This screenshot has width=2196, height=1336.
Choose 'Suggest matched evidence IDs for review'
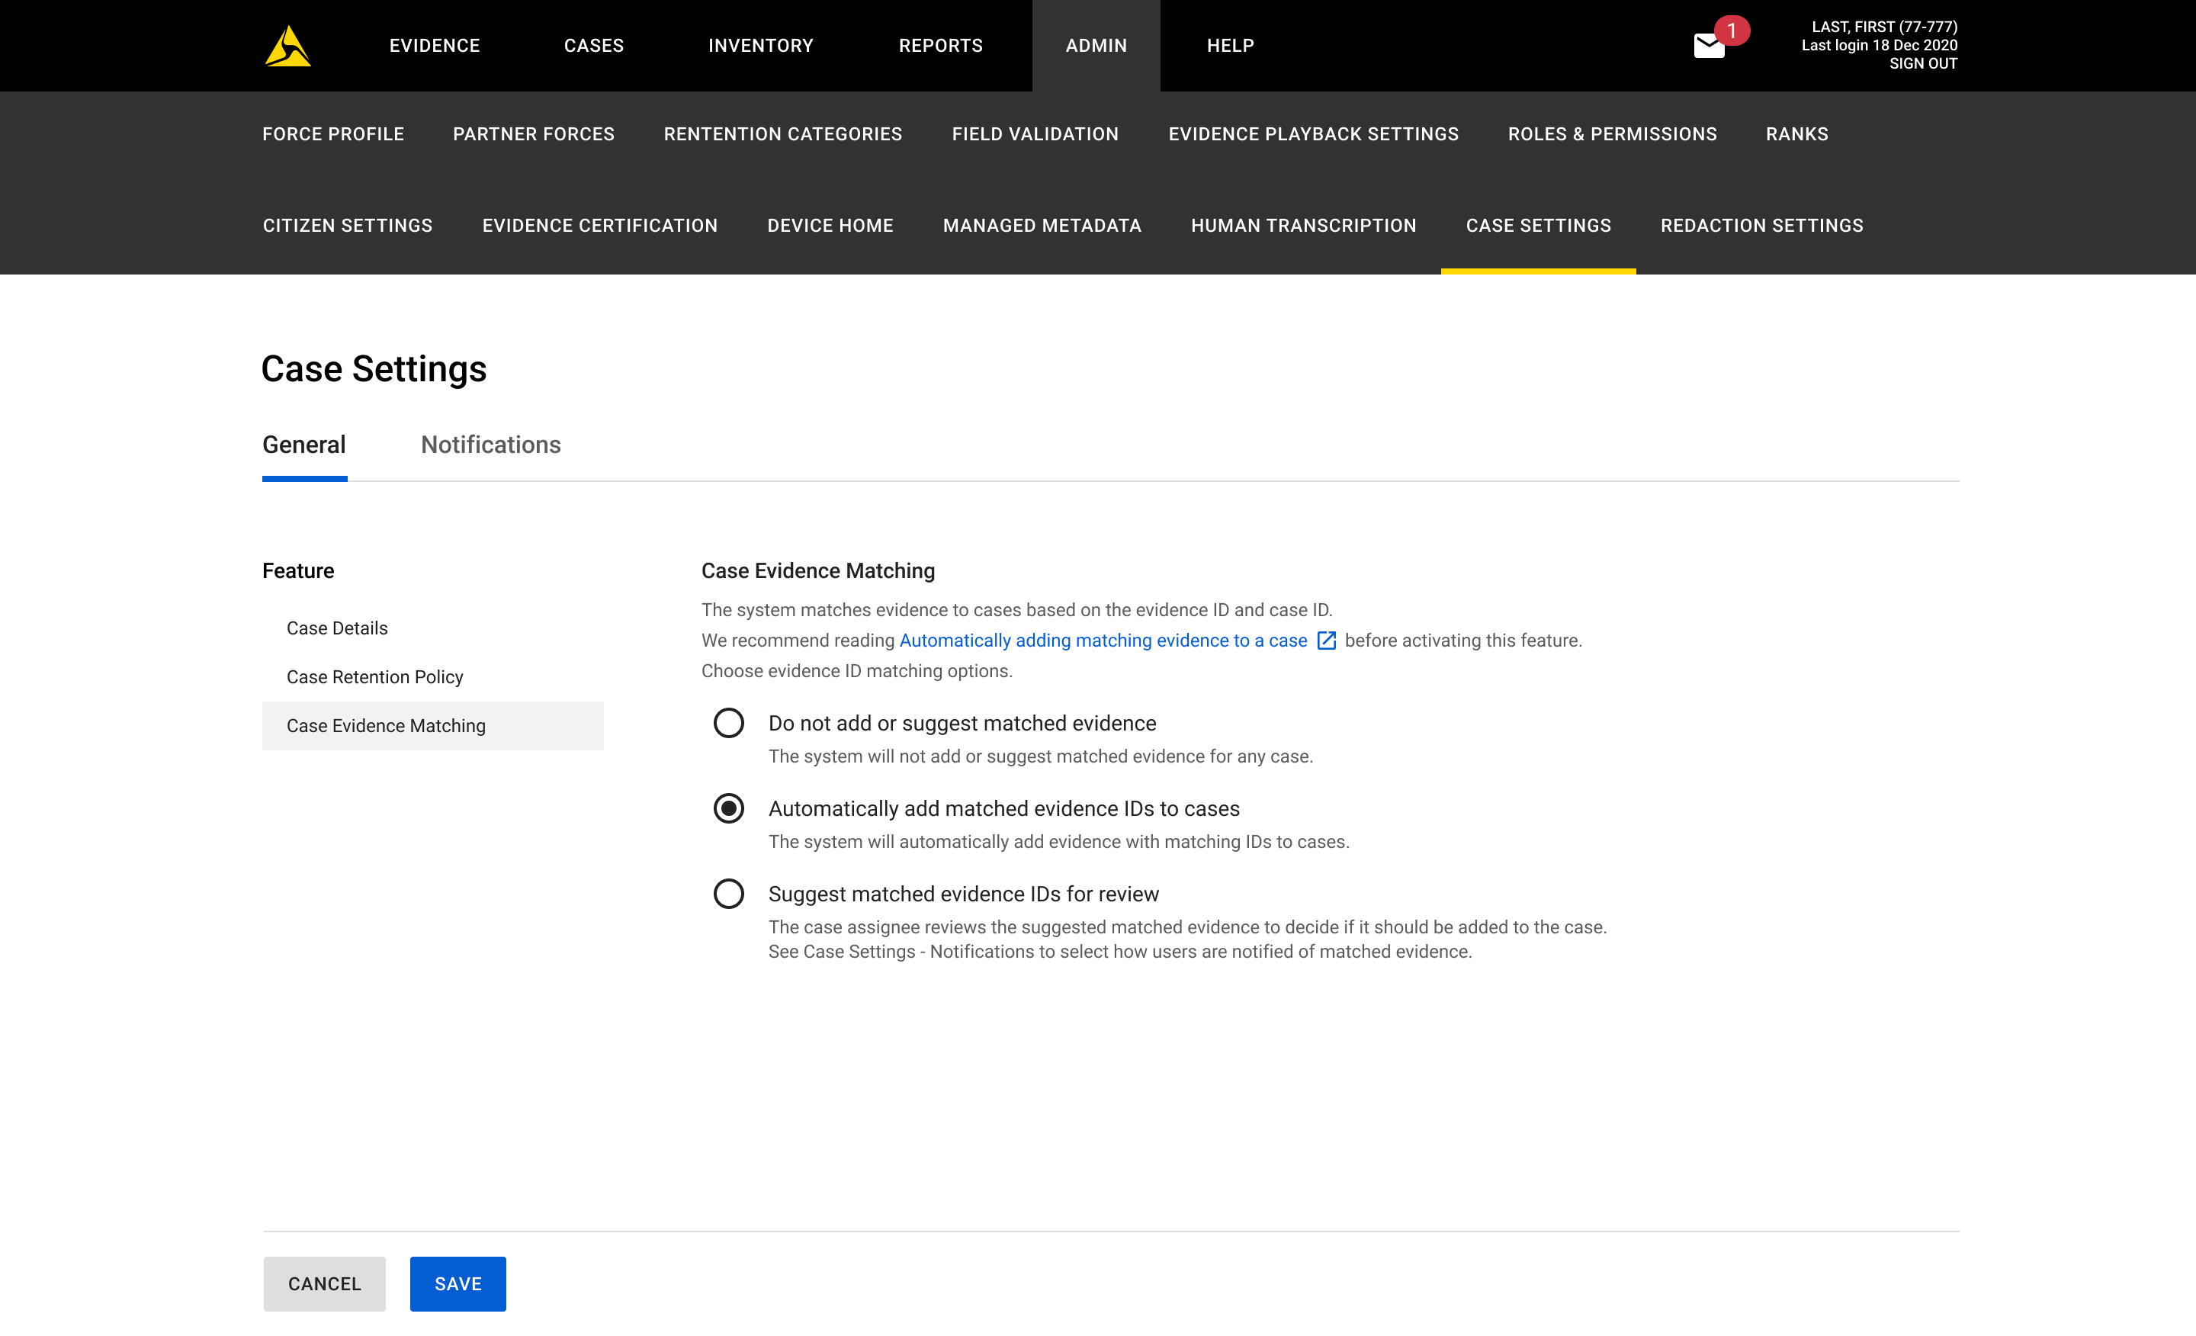pos(728,893)
